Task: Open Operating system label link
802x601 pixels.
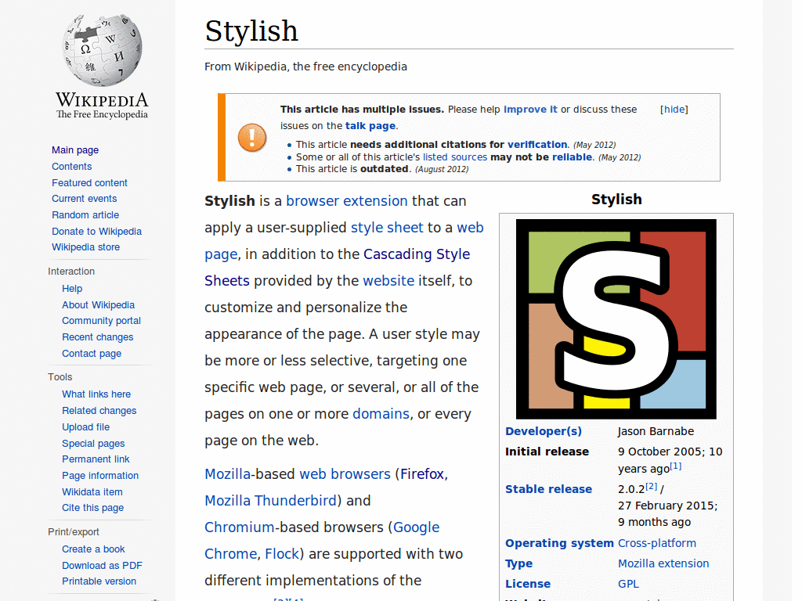Action: pos(559,543)
